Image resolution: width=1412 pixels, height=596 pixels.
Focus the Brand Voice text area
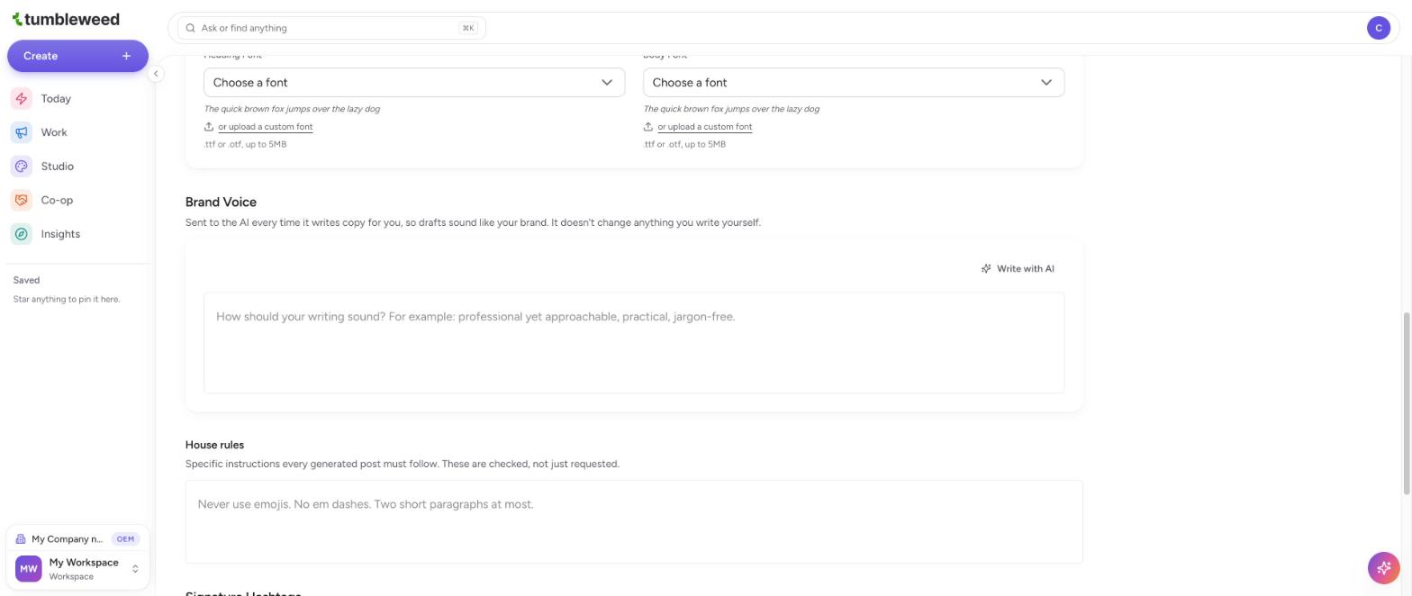click(634, 342)
